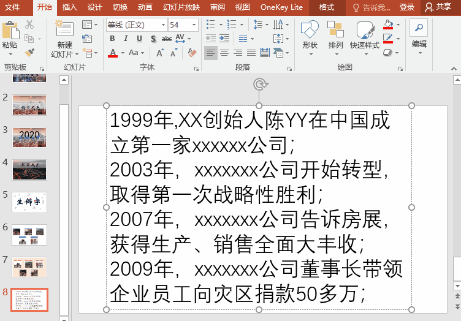Click the Format Painter brush icon

tap(29, 53)
